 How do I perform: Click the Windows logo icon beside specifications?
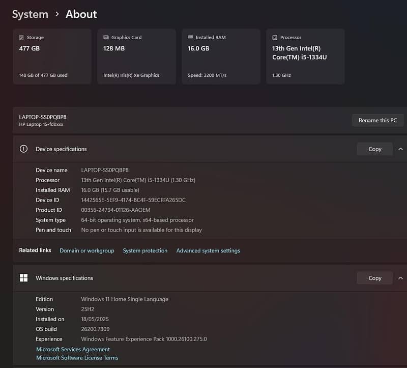click(x=23, y=278)
